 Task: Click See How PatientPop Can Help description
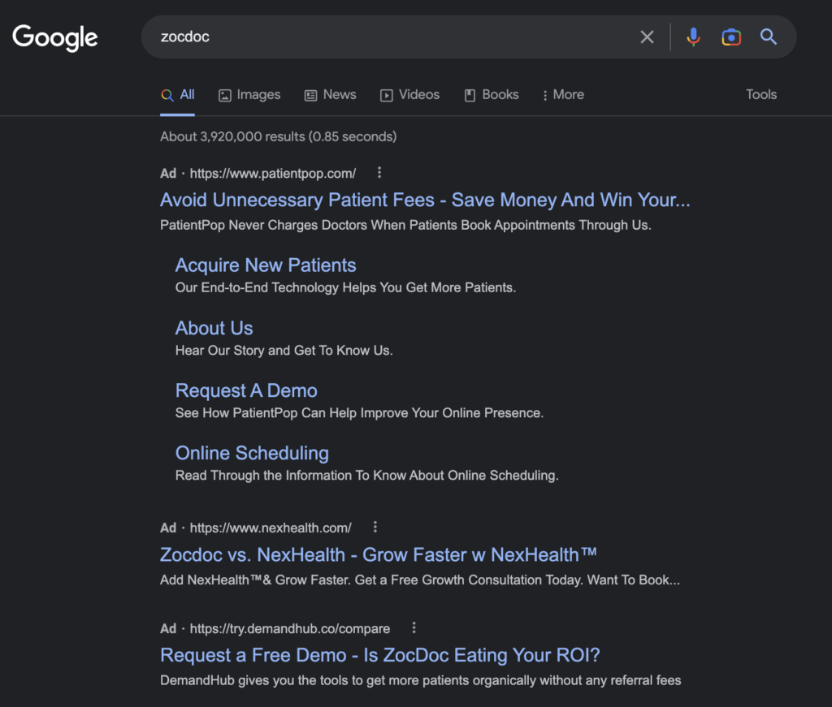coord(359,413)
